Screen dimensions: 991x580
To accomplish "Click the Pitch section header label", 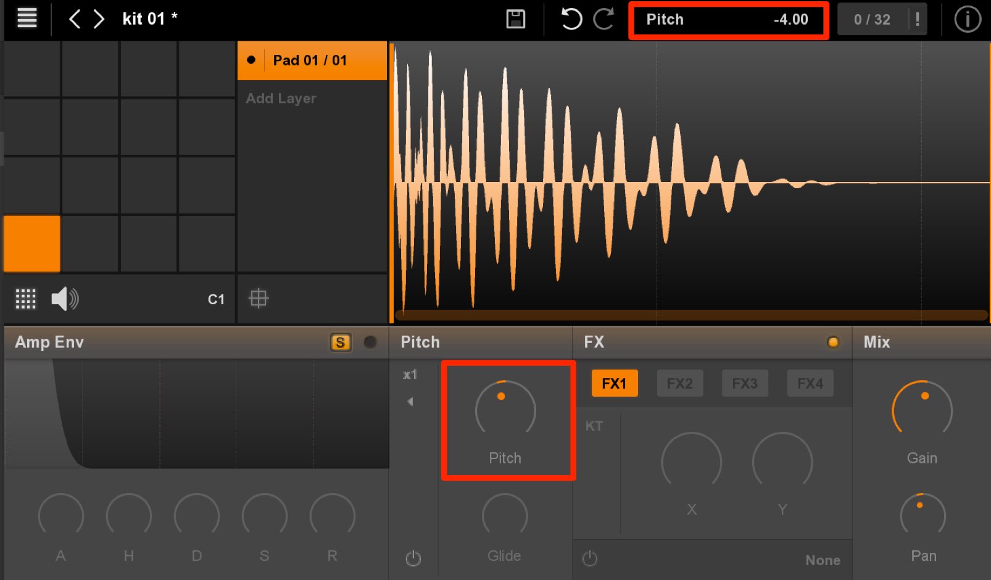I will click(420, 342).
